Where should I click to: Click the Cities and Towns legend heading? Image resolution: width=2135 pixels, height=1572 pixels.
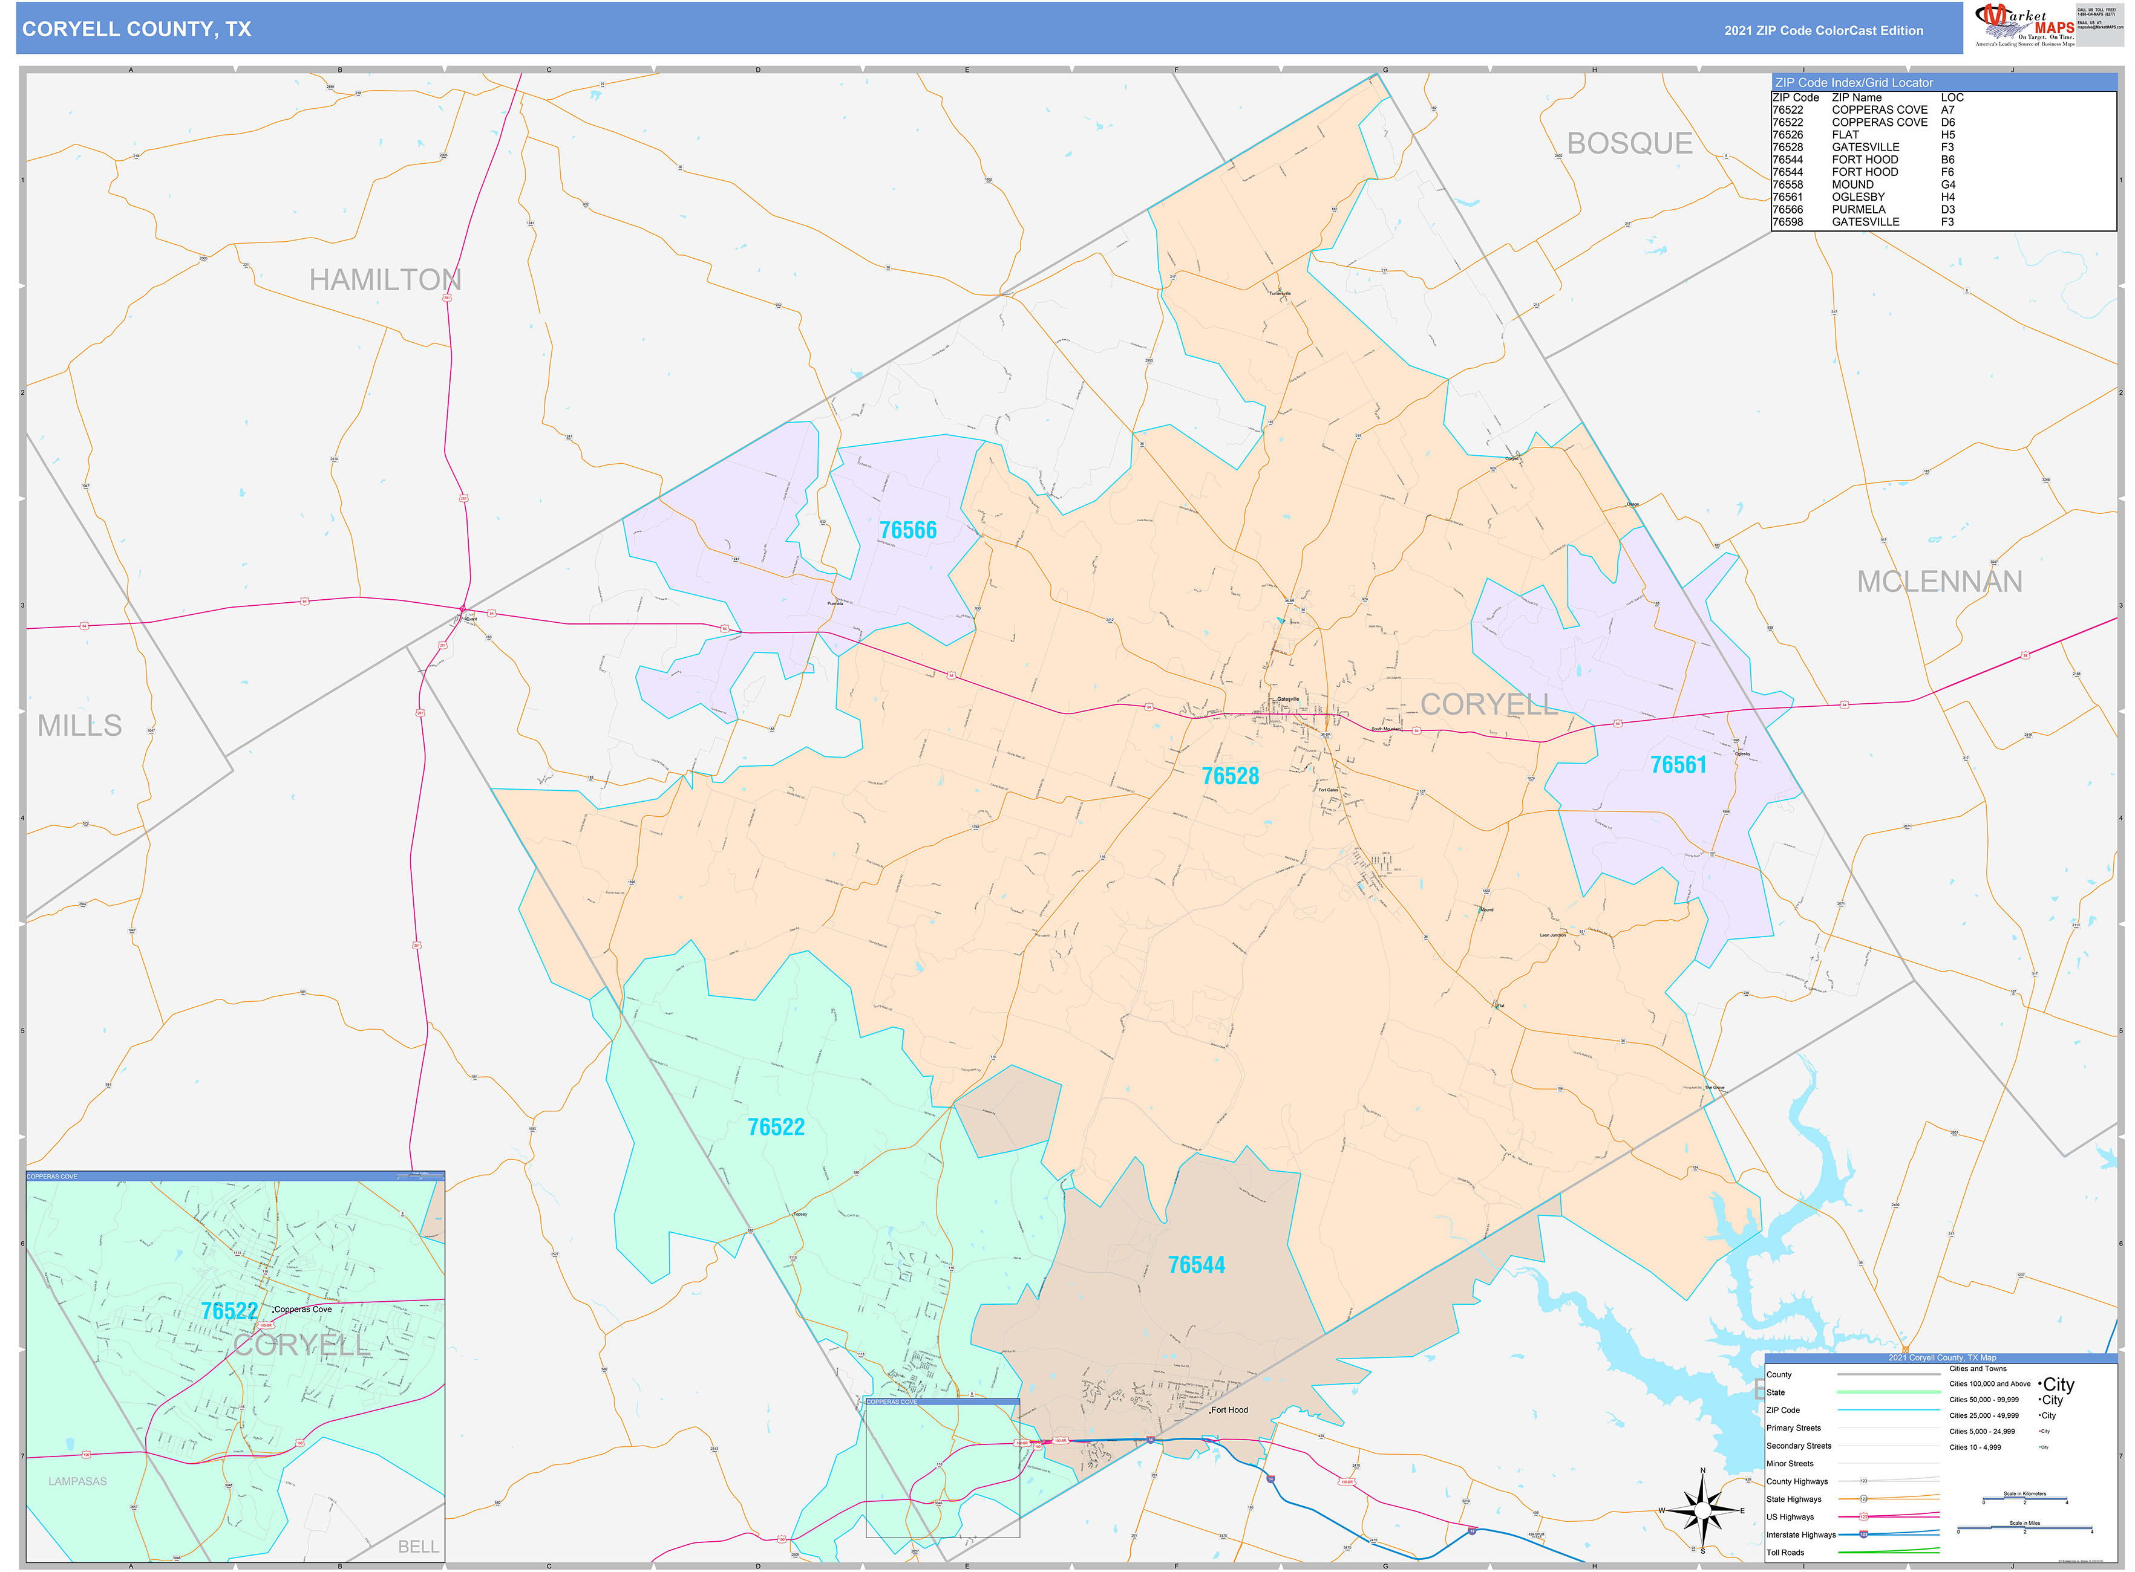click(x=1977, y=1368)
